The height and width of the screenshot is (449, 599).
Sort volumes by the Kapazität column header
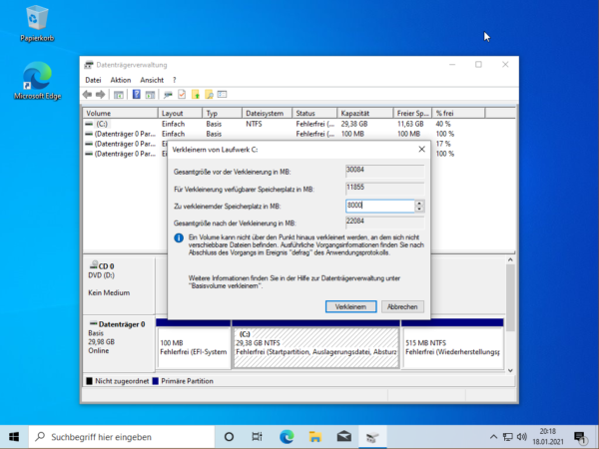click(x=364, y=114)
